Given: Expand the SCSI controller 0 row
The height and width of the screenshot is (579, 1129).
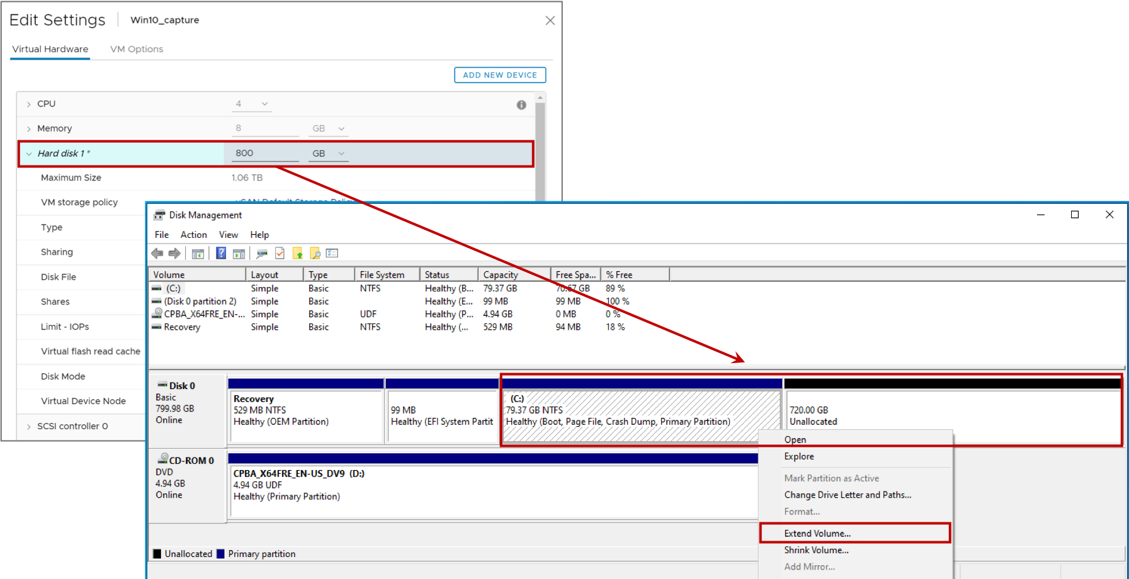Looking at the screenshot, I should point(29,426).
